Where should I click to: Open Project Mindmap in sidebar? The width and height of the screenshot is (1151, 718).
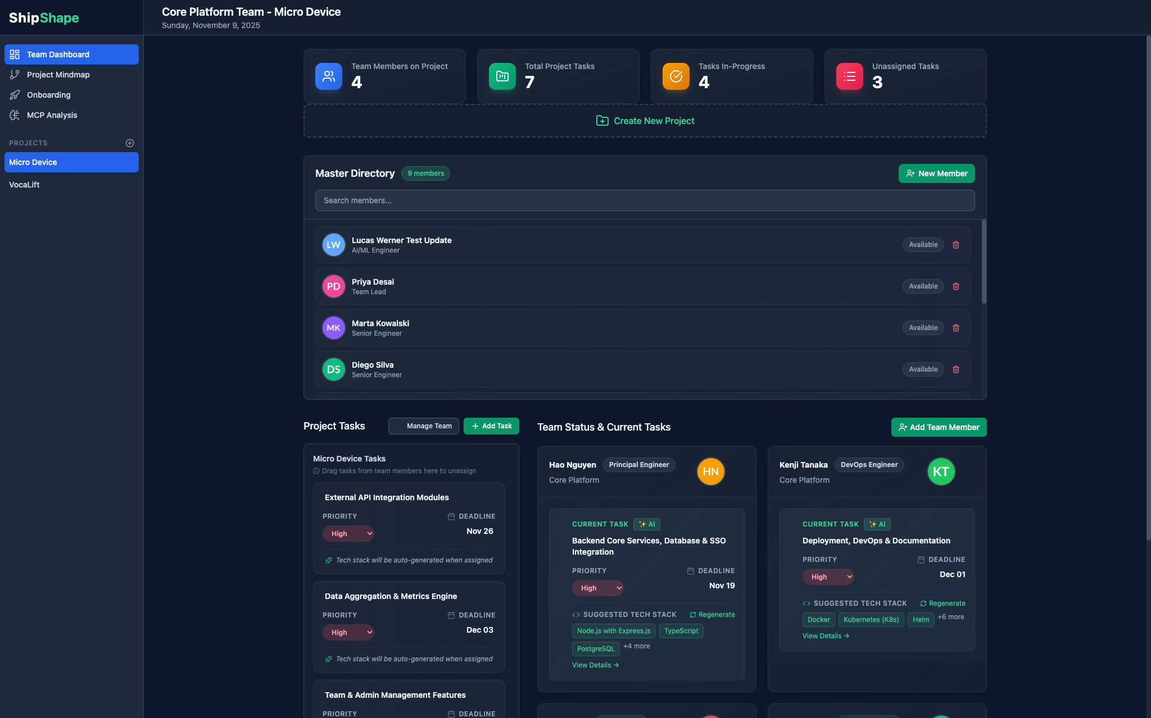pos(58,75)
